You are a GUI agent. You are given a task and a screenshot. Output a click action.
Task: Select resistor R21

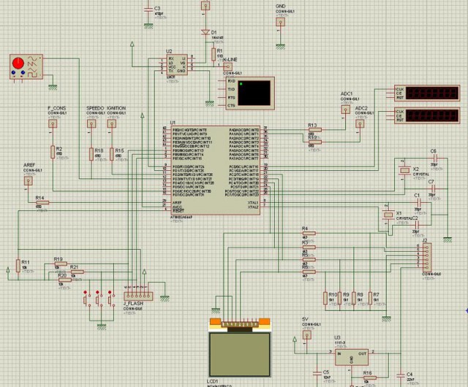coord(77,272)
